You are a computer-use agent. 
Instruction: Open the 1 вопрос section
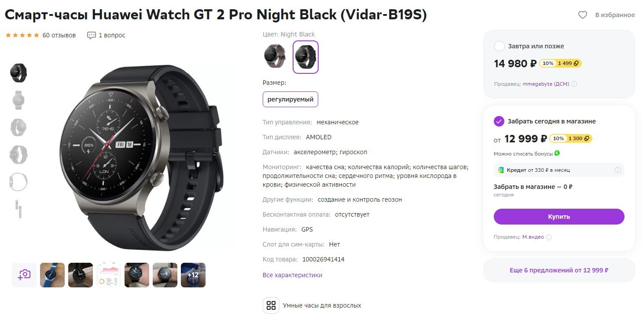(x=112, y=35)
